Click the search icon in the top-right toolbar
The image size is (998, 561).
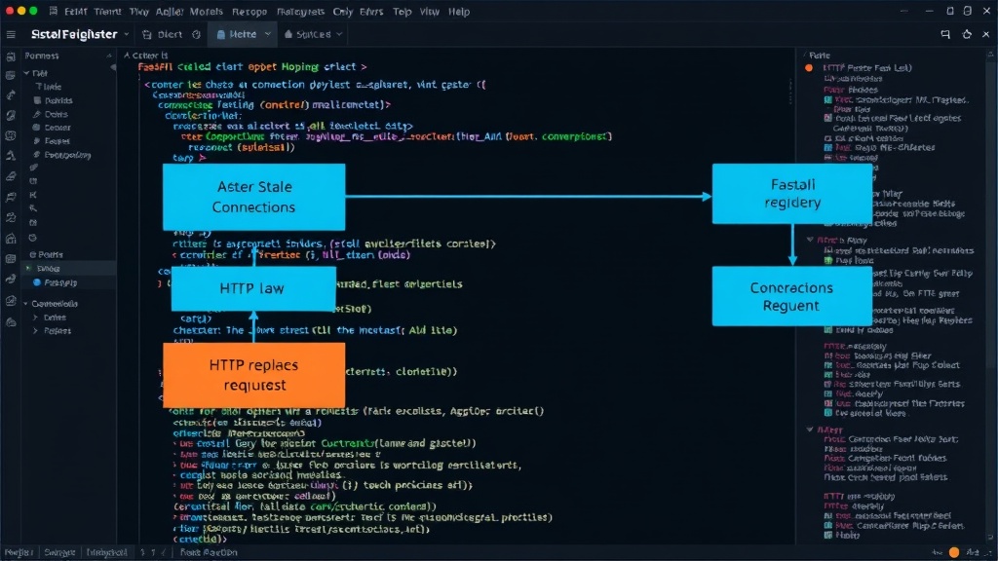pyautogui.click(x=945, y=34)
